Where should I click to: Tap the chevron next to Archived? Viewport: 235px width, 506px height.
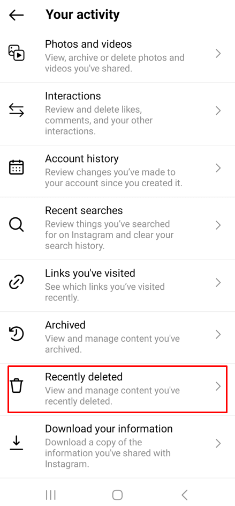218,334
